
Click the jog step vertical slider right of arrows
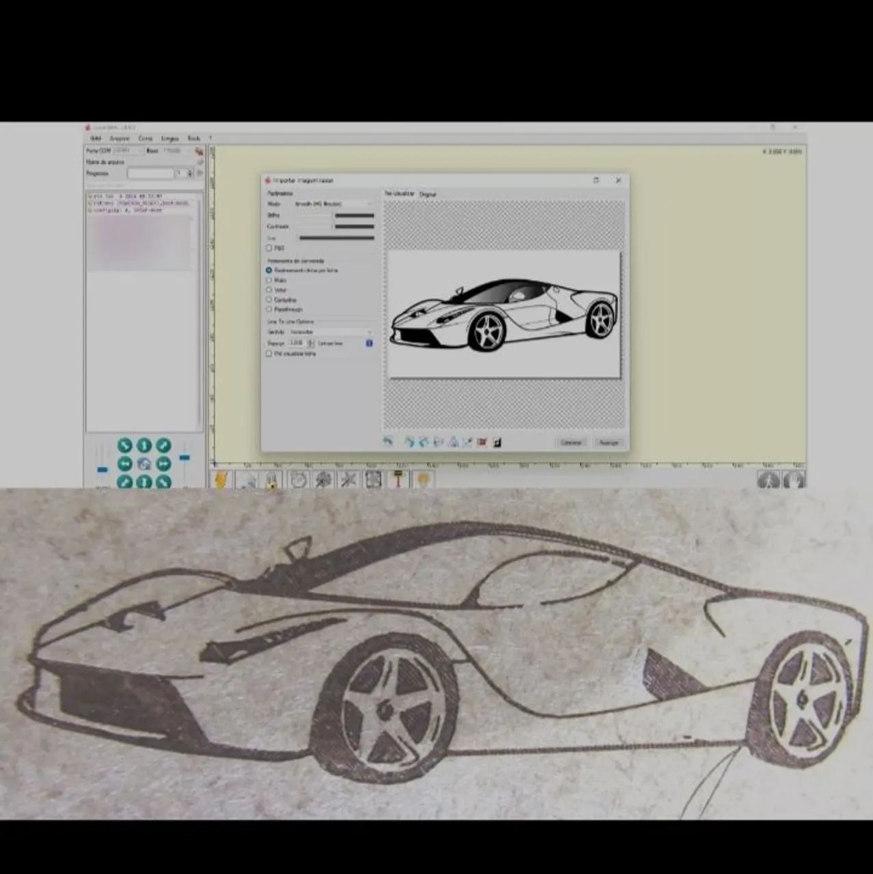[184, 463]
